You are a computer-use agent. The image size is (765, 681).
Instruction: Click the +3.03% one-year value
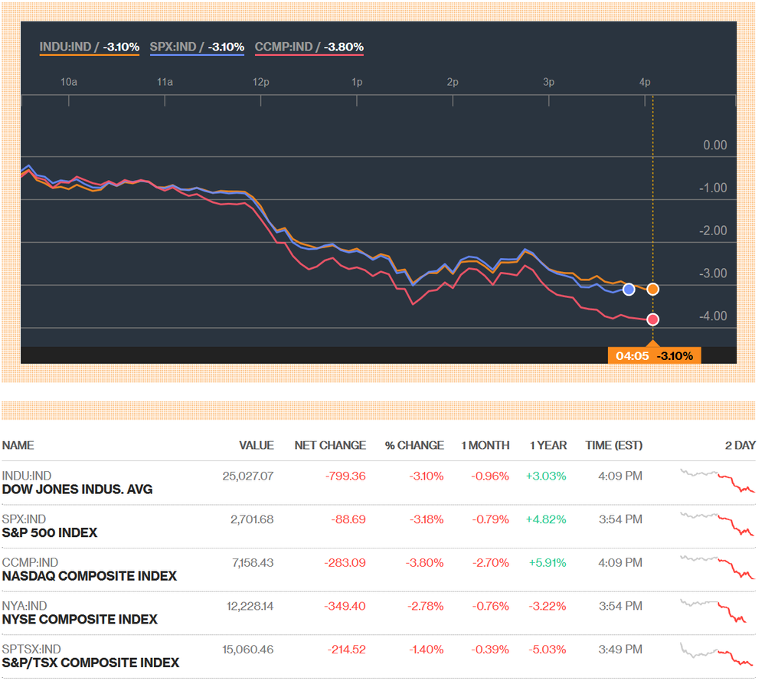click(x=546, y=476)
